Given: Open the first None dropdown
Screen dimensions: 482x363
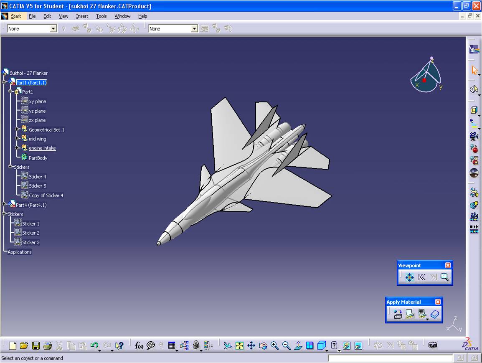Looking at the screenshot, I should click(x=53, y=28).
